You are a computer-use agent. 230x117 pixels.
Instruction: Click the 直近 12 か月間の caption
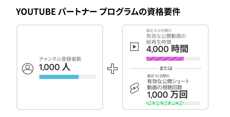[x=159, y=30]
